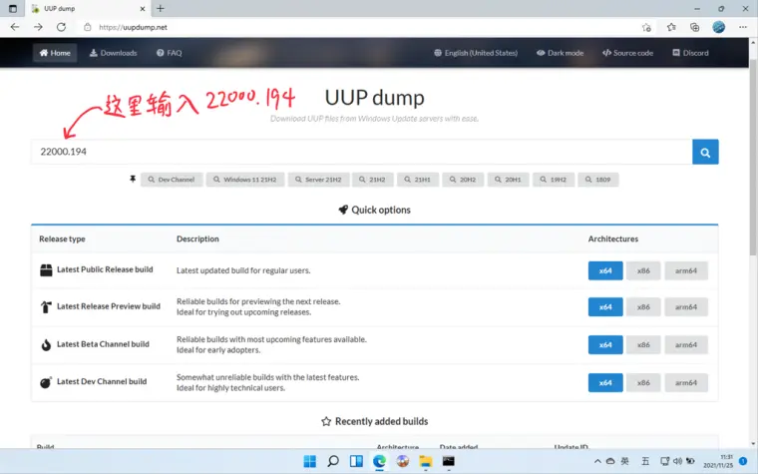Click the 1809 search shortcut
Screen dimensions: 758x474
[598, 180]
